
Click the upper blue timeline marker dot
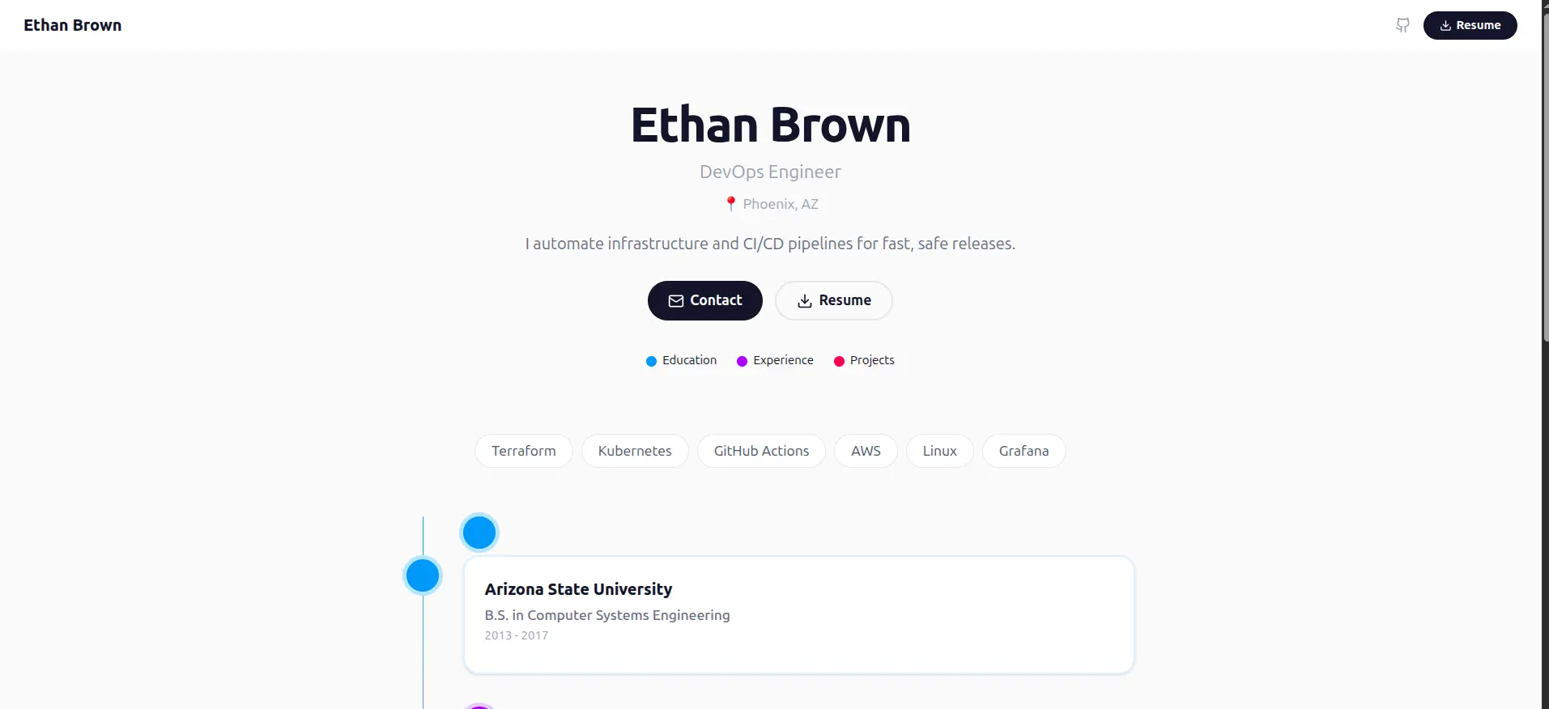(x=479, y=533)
